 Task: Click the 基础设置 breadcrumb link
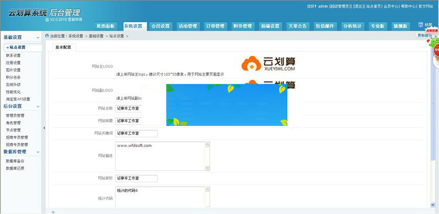pyautogui.click(x=97, y=36)
